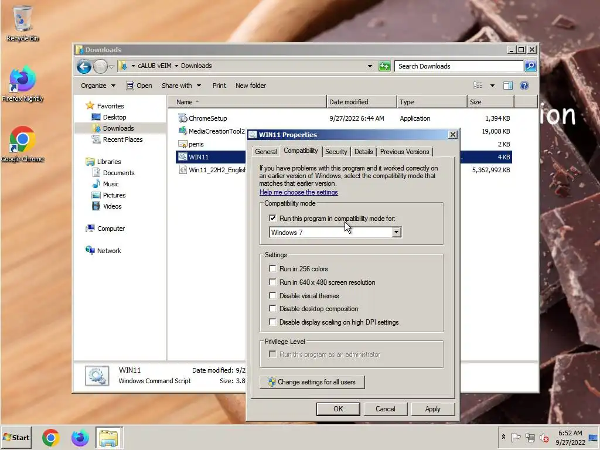Click New folder in toolbar
The image size is (600, 450).
point(251,86)
